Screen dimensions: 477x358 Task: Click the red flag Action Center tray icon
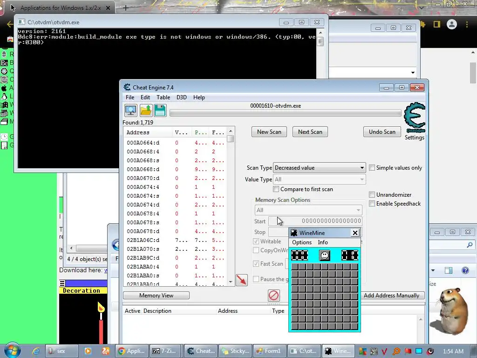tap(408, 351)
